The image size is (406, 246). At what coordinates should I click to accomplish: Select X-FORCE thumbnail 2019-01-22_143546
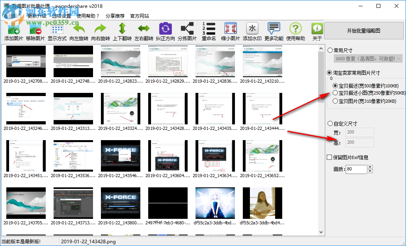(x=121, y=156)
